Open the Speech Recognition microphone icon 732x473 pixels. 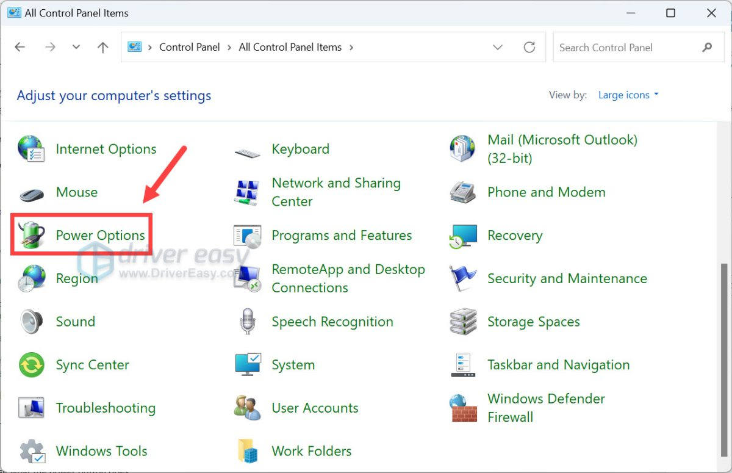(x=247, y=322)
